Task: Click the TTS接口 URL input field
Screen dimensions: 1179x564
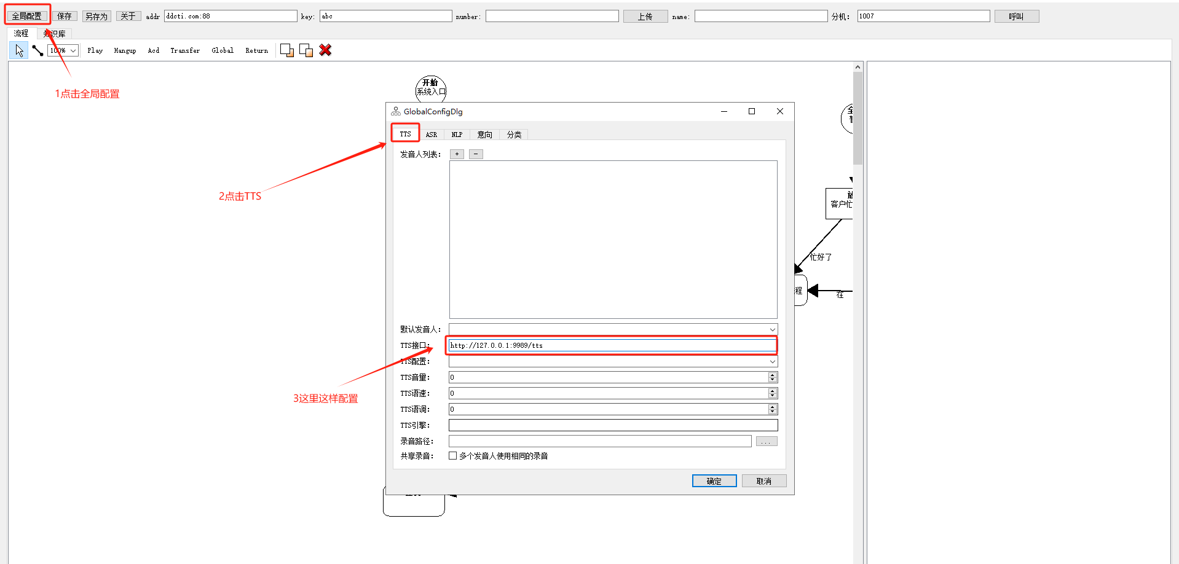Action: point(612,345)
